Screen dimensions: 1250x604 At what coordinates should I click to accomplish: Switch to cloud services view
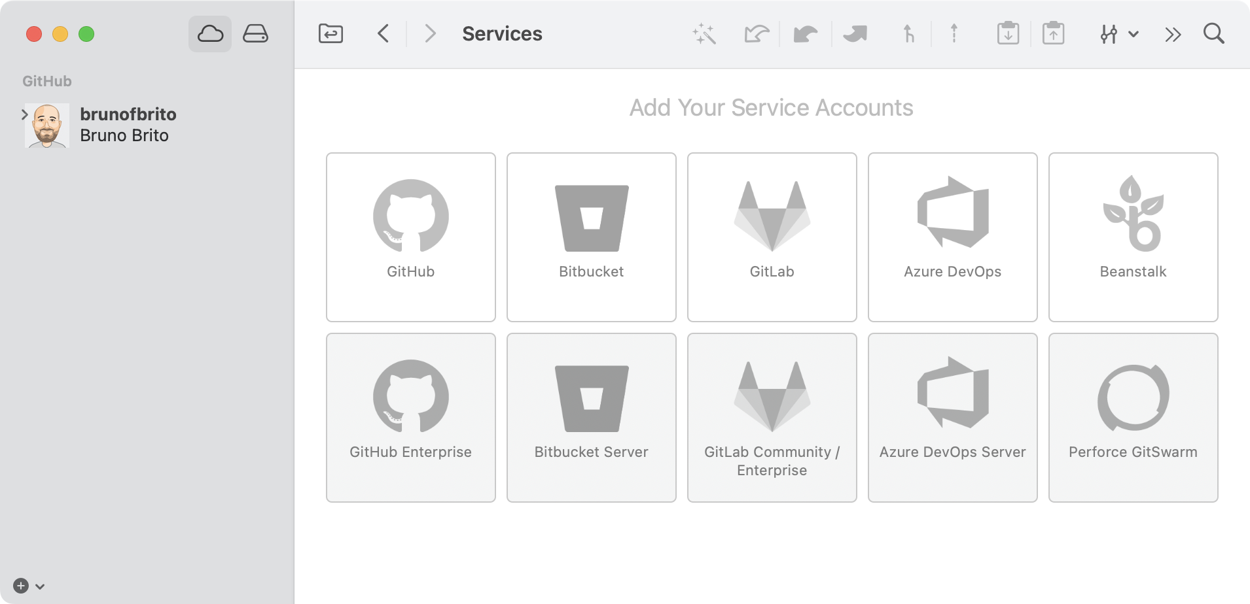(x=210, y=34)
